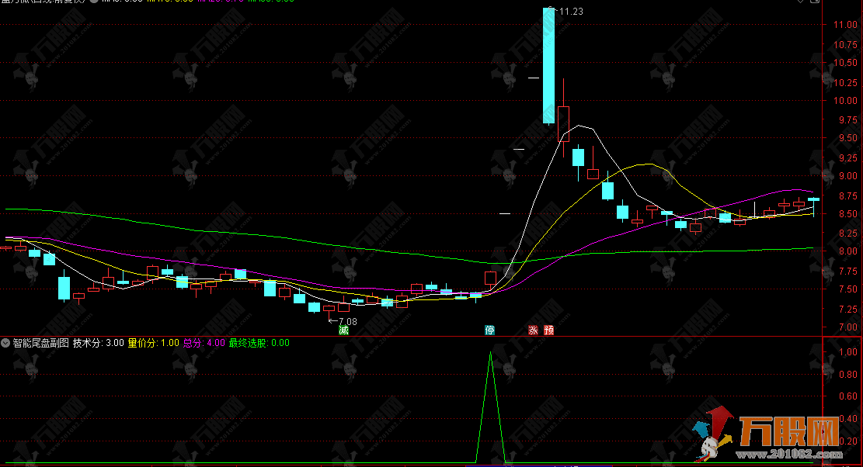Click the 7.08 low price label
The image size is (863, 467).
click(343, 321)
